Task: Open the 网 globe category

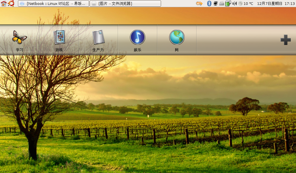Action: tap(177, 40)
